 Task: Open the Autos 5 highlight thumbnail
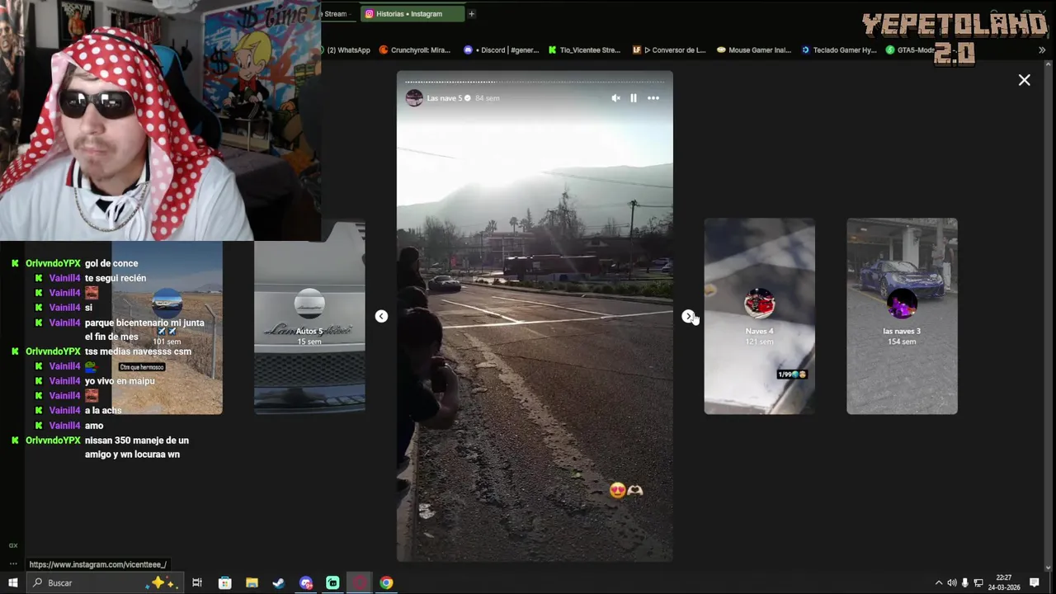pos(309,316)
